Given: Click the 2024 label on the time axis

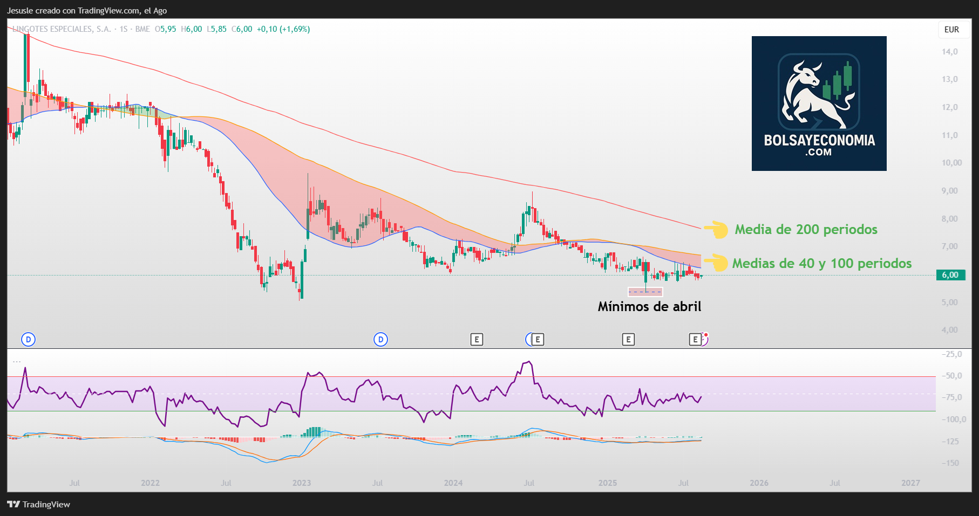Looking at the screenshot, I should [453, 483].
